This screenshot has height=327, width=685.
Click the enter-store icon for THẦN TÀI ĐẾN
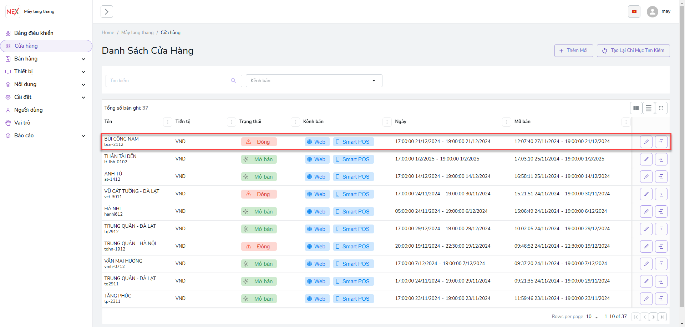point(661,159)
